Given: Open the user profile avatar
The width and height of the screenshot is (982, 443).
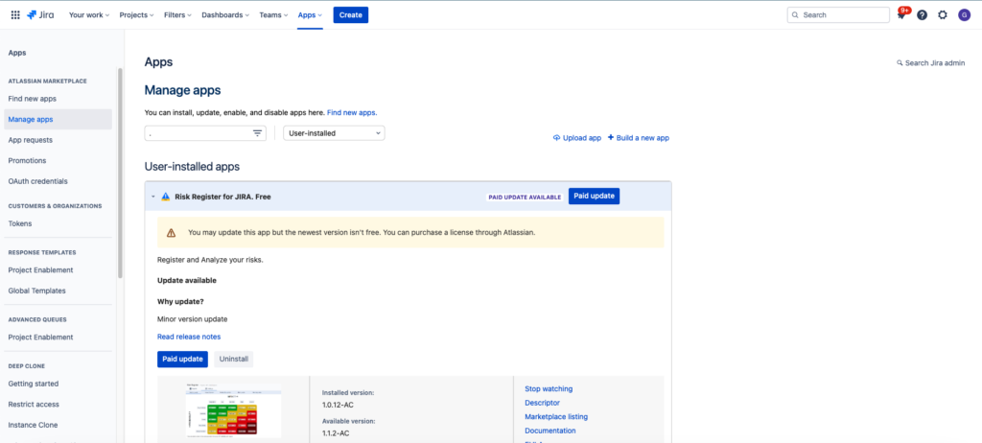Looking at the screenshot, I should coord(964,15).
